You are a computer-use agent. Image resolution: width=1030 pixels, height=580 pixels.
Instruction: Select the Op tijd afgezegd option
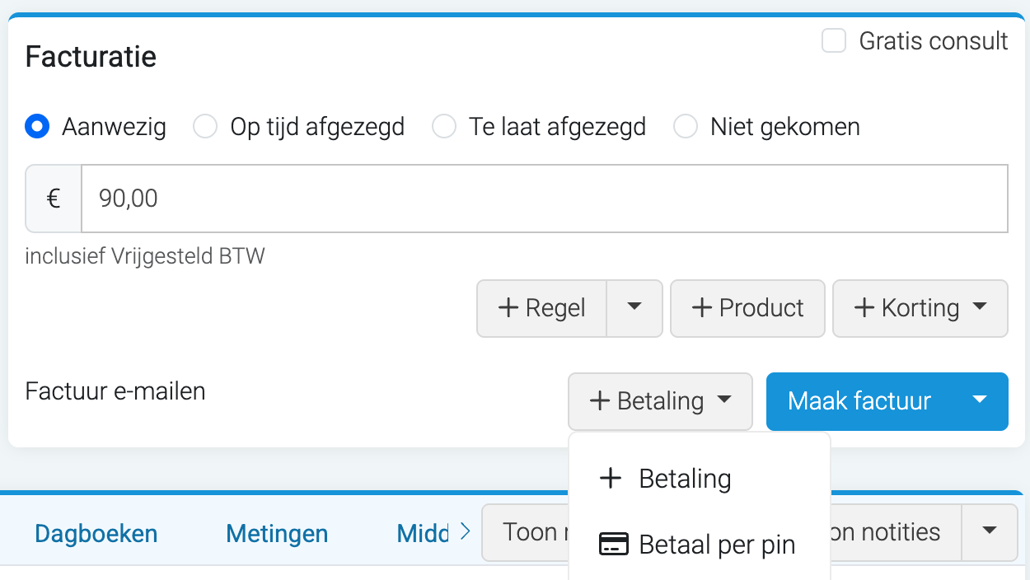coord(204,127)
